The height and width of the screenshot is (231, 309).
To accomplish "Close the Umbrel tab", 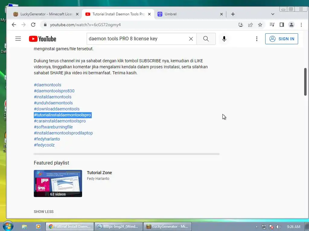I will click(x=221, y=14).
